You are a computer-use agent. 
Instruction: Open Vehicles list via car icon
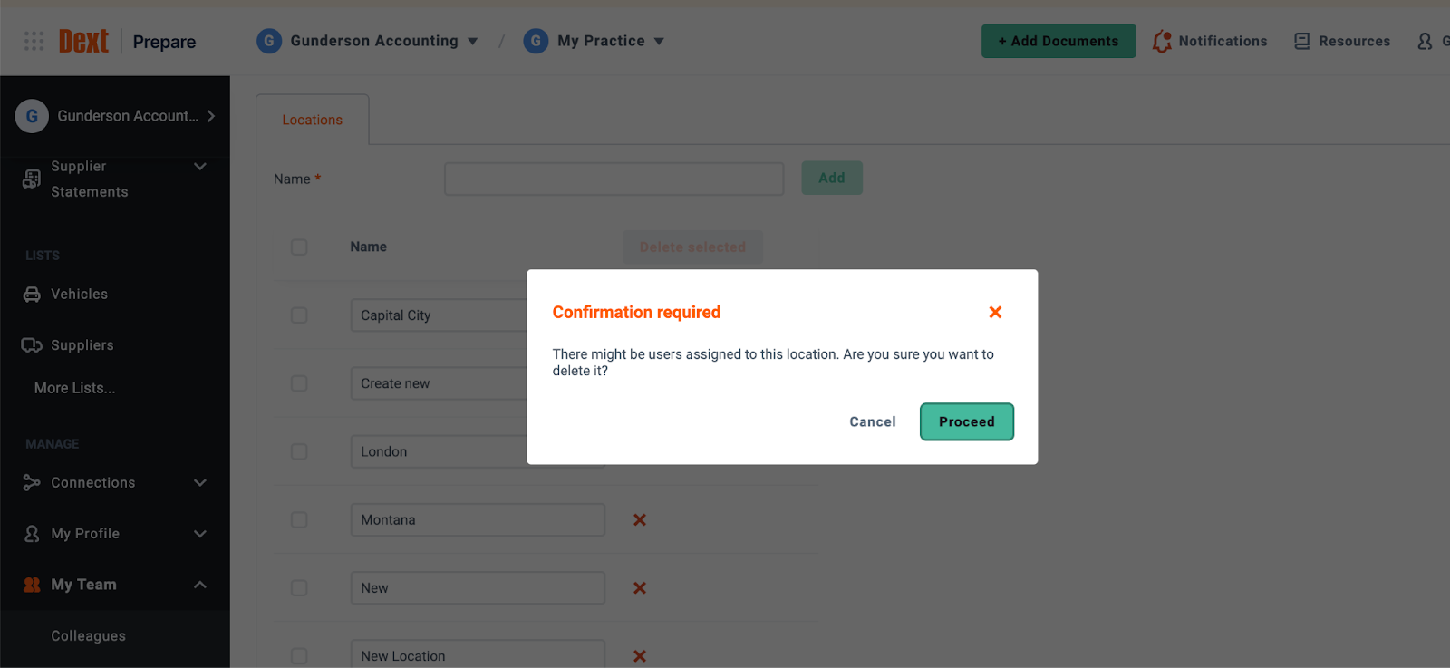(x=32, y=295)
